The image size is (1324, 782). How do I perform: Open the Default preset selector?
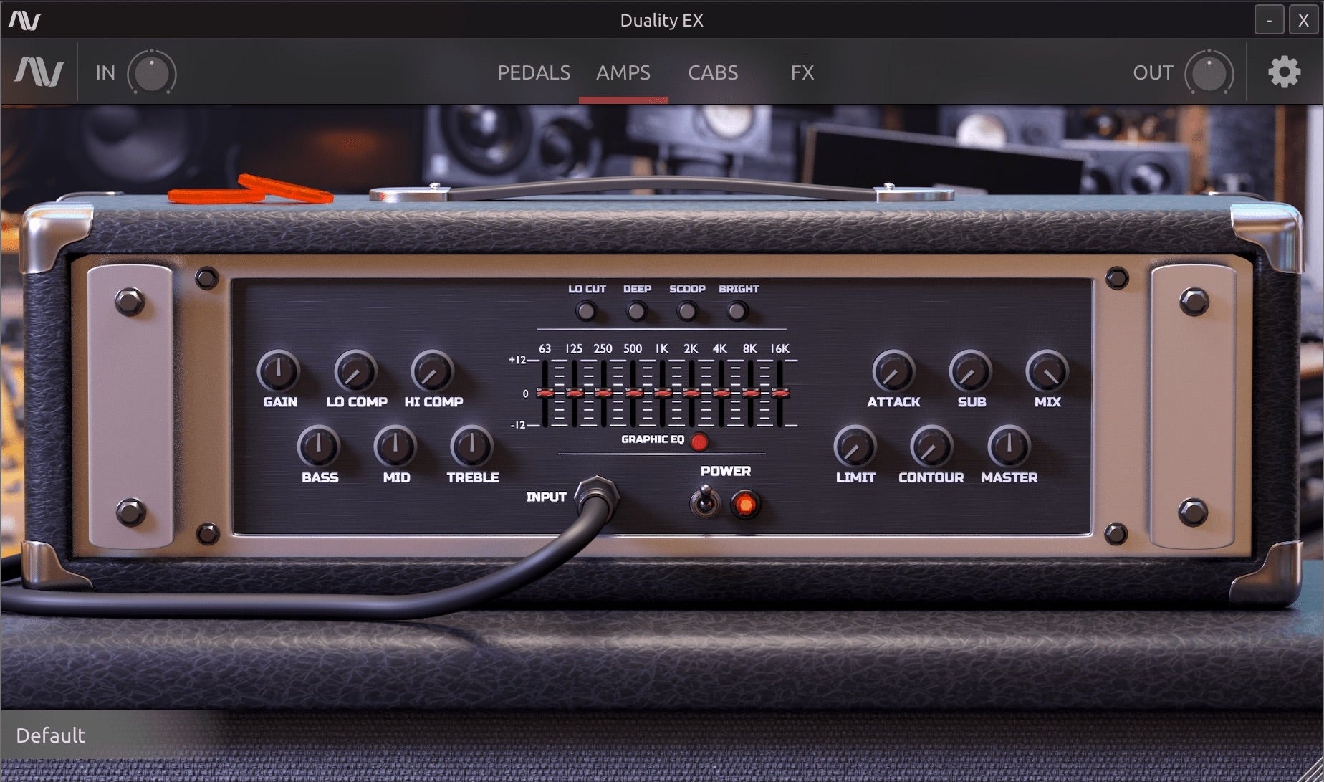pos(52,734)
